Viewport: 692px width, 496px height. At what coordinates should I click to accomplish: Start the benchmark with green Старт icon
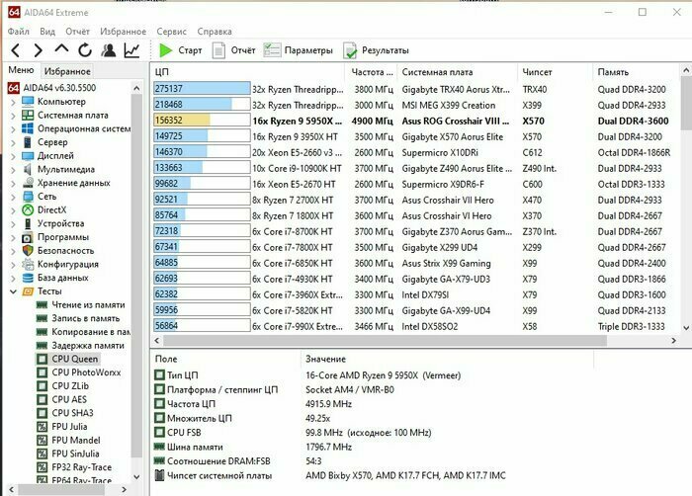180,50
